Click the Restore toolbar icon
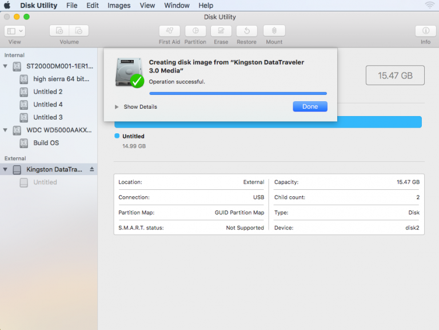The height and width of the screenshot is (330, 439). [247, 31]
